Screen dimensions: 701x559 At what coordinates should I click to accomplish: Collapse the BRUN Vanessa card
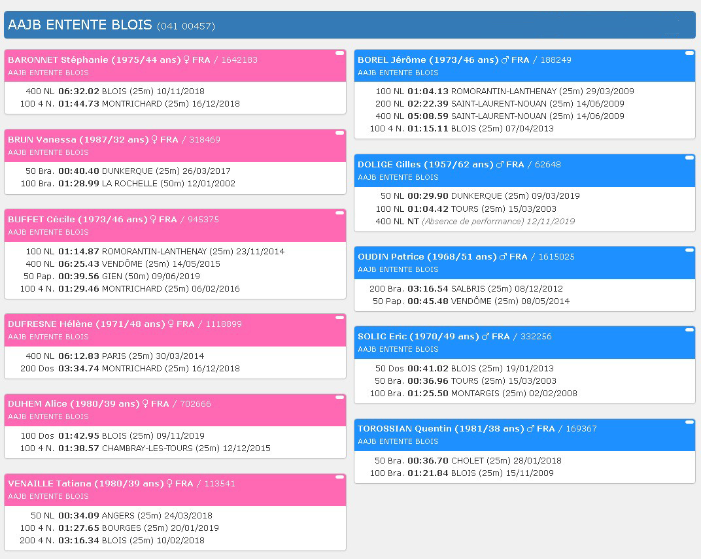(340, 133)
